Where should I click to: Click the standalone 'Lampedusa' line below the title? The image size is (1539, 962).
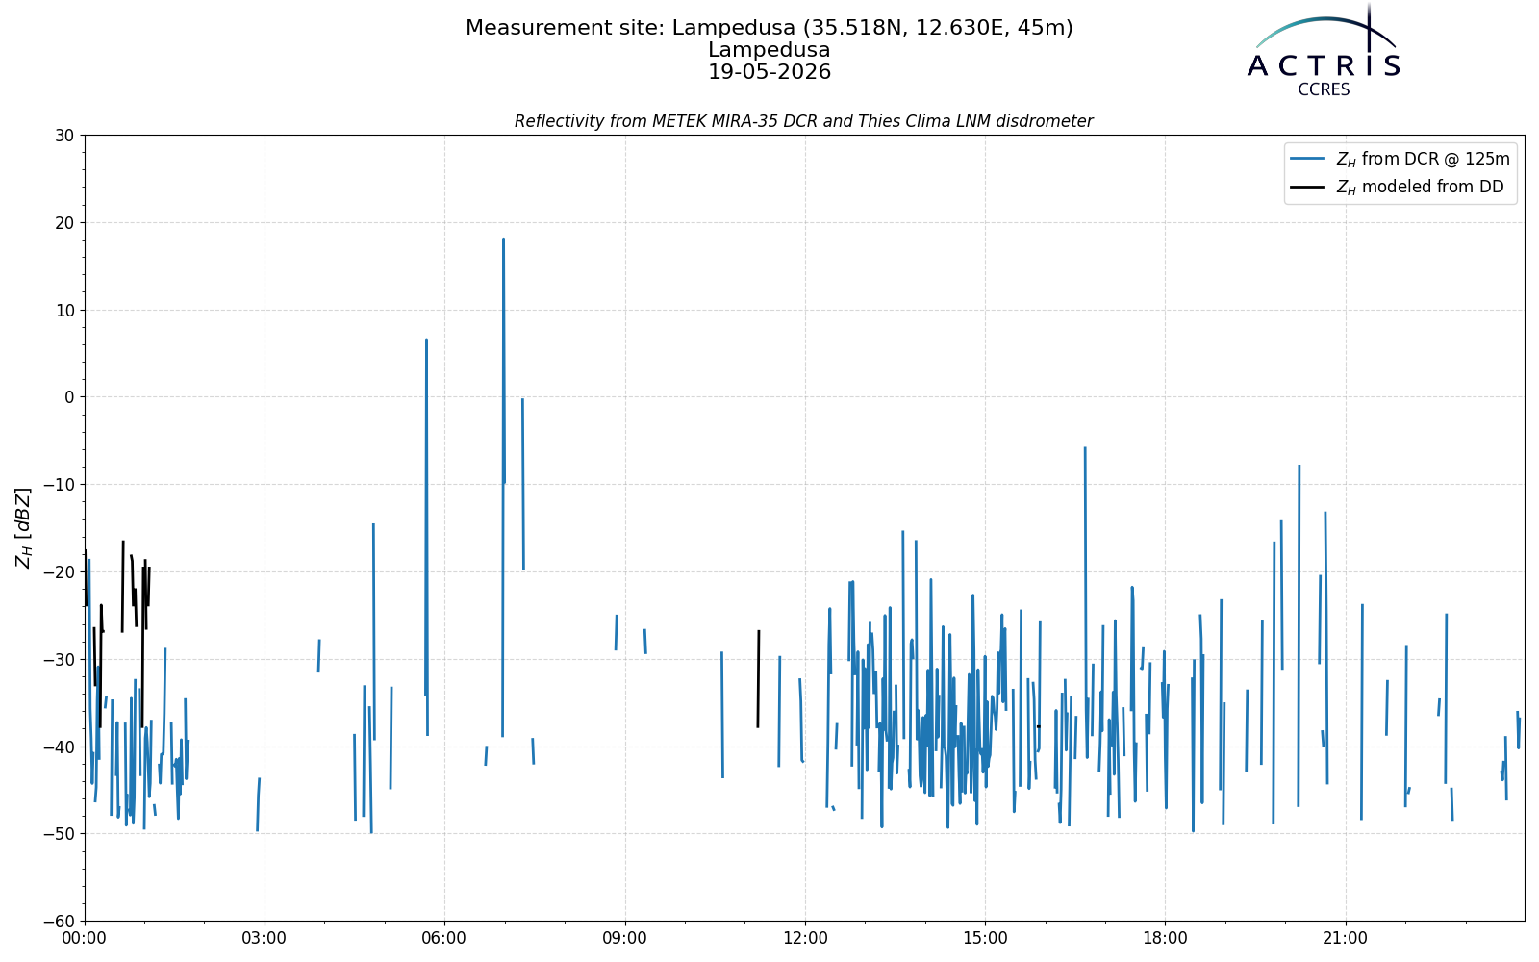[x=769, y=50]
